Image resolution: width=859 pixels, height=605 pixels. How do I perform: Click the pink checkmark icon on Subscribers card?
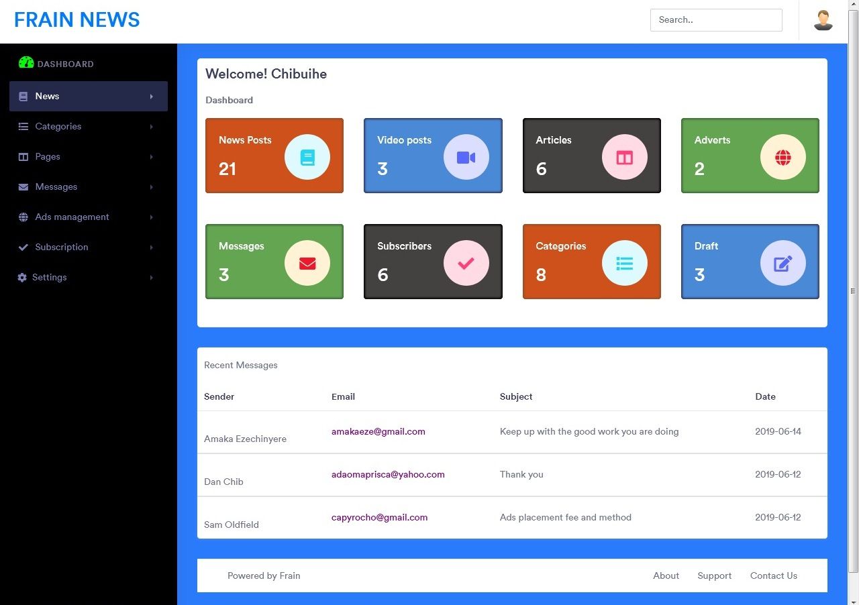466,263
